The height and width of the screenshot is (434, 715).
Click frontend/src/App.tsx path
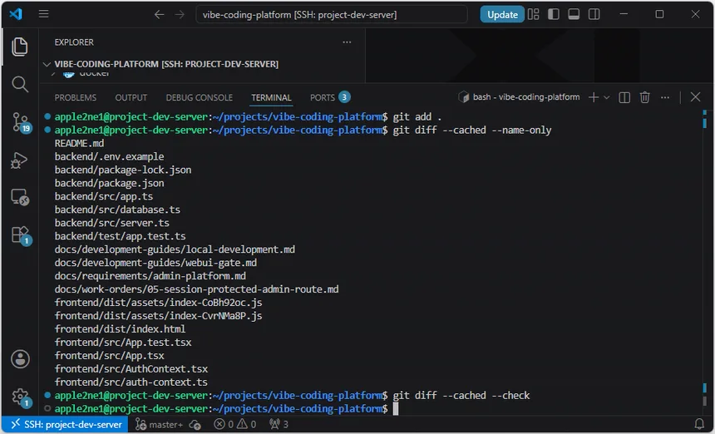[x=110, y=356]
